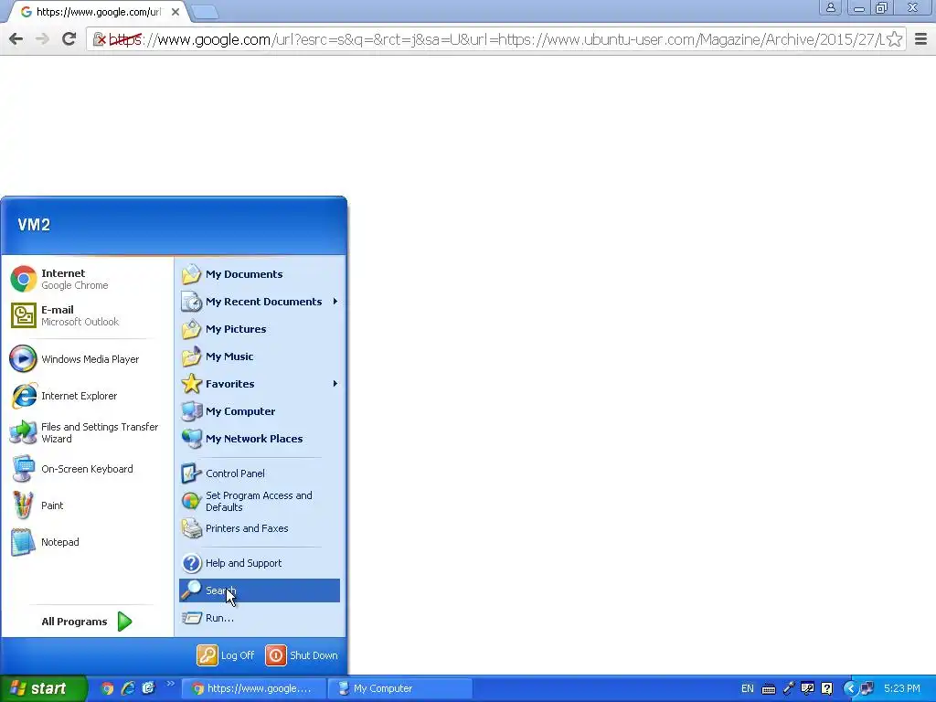Expand Quick Launch overflow chevron
Image resolution: width=936 pixels, height=702 pixels.
(x=170, y=684)
